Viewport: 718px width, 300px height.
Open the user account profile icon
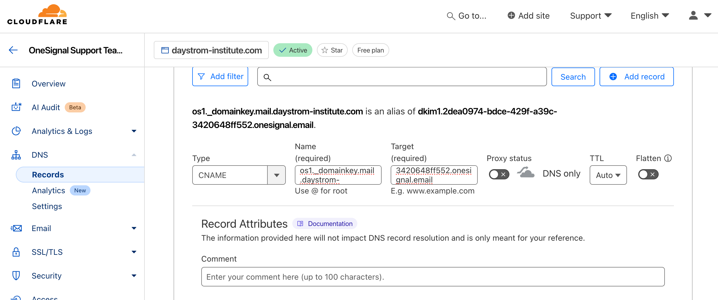pyautogui.click(x=693, y=16)
